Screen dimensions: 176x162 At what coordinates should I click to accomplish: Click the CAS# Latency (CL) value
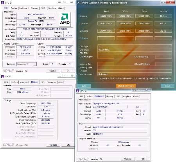(x=46, y=110)
